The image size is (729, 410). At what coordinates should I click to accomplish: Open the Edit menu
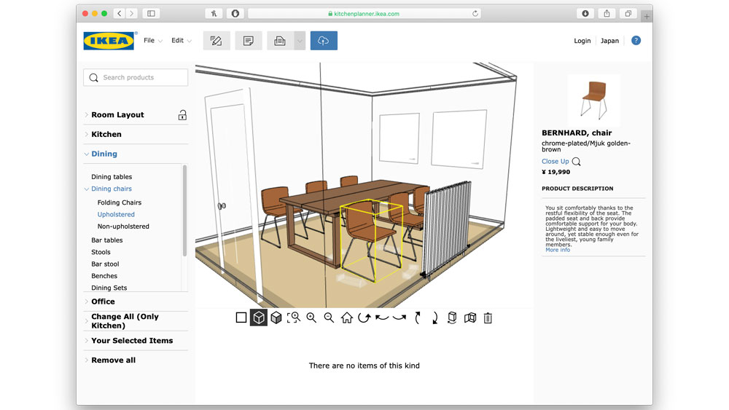(182, 40)
